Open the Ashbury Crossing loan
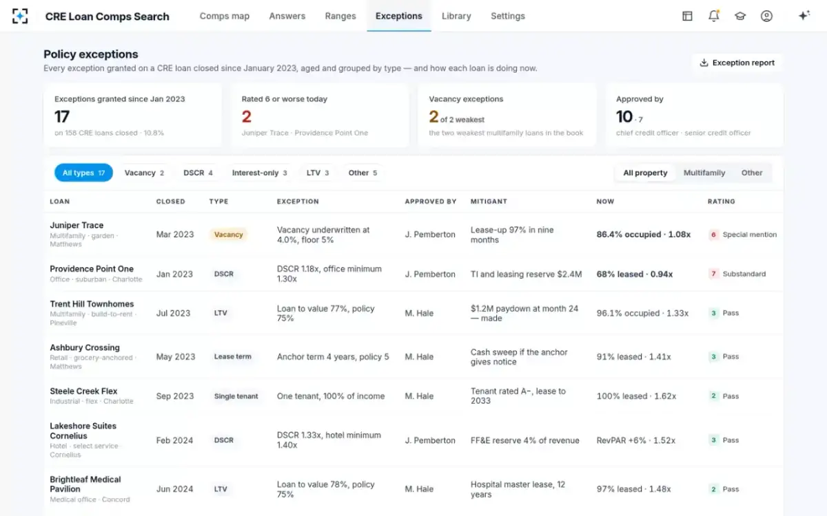 pos(85,347)
